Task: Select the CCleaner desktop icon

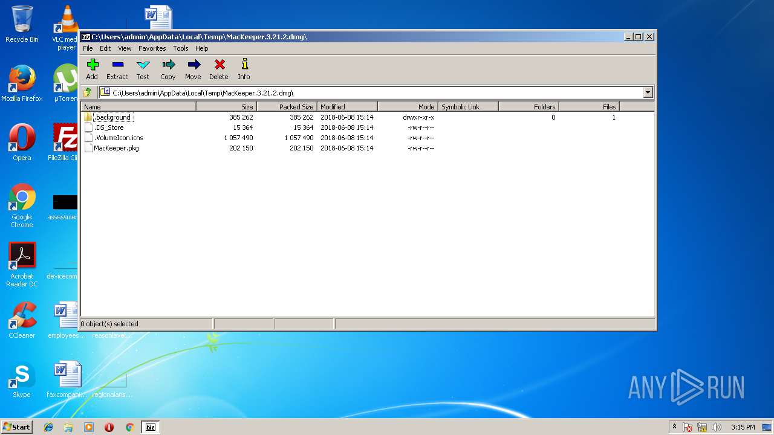Action: click(22, 320)
